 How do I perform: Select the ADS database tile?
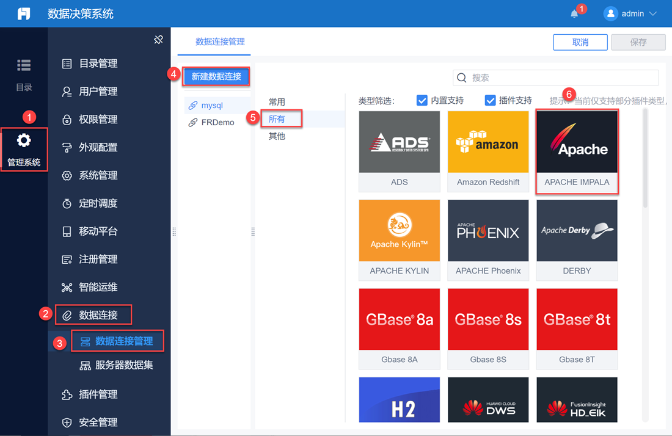tap(400, 151)
